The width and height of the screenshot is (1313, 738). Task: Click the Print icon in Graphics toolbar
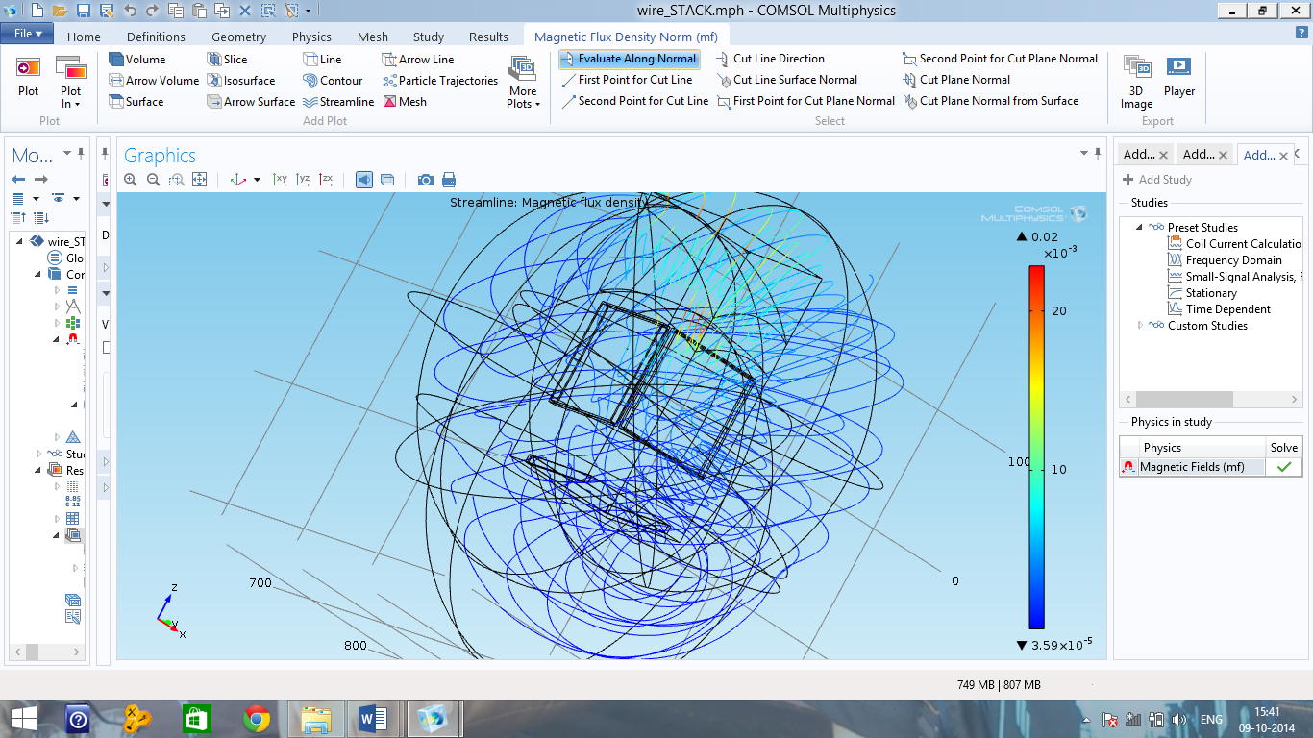(x=448, y=180)
